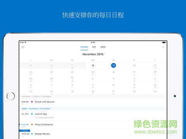Select grayed-out date 16 in first row
The height and width of the screenshot is (139, 186).
[x=52, y=66]
